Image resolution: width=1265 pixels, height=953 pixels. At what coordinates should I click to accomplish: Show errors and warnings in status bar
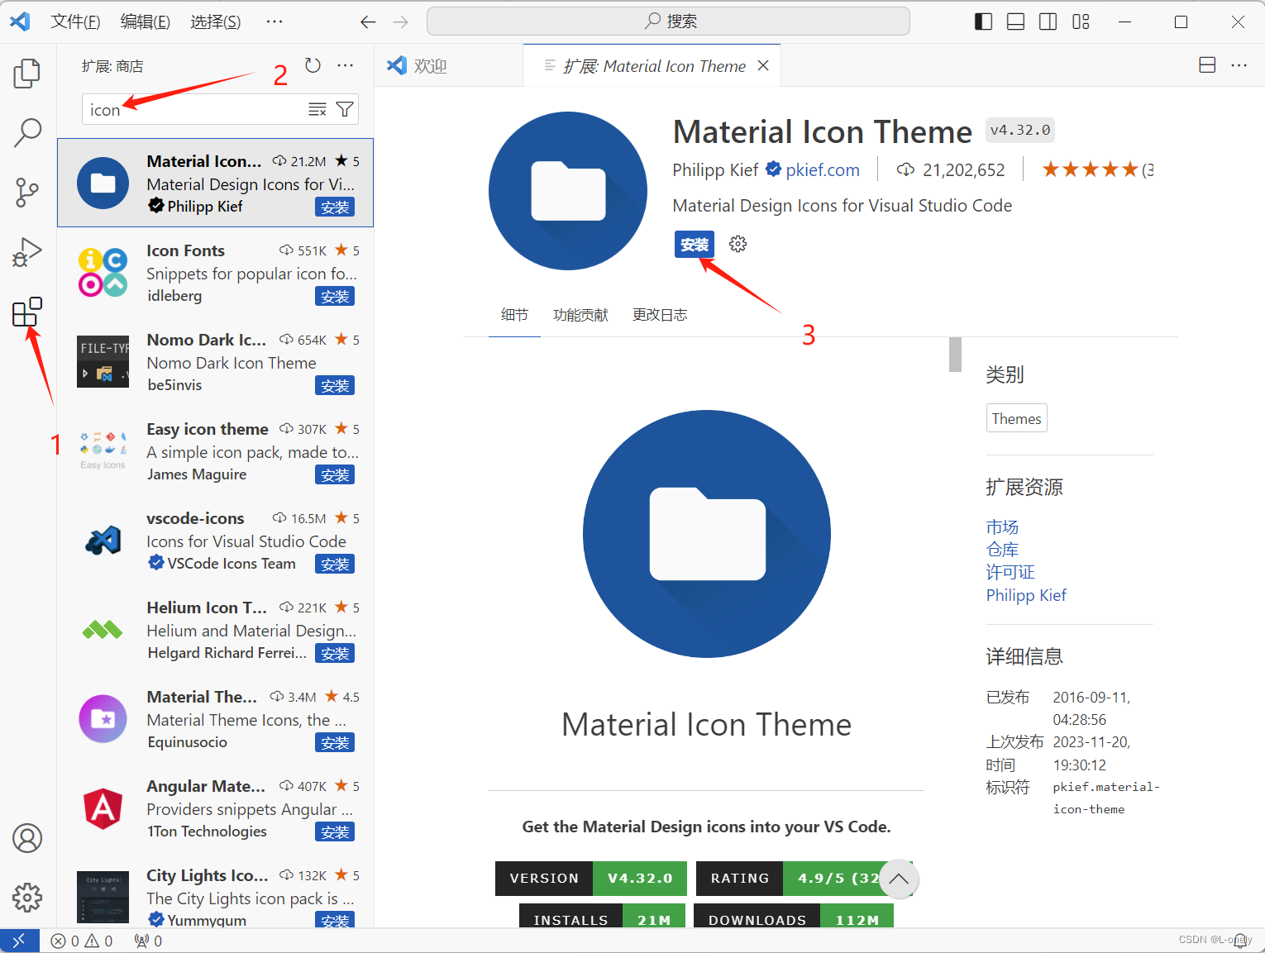pos(81,941)
